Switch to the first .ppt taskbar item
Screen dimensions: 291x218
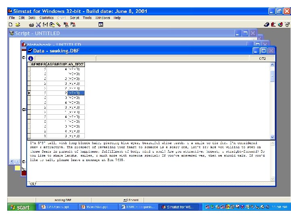click(58, 207)
